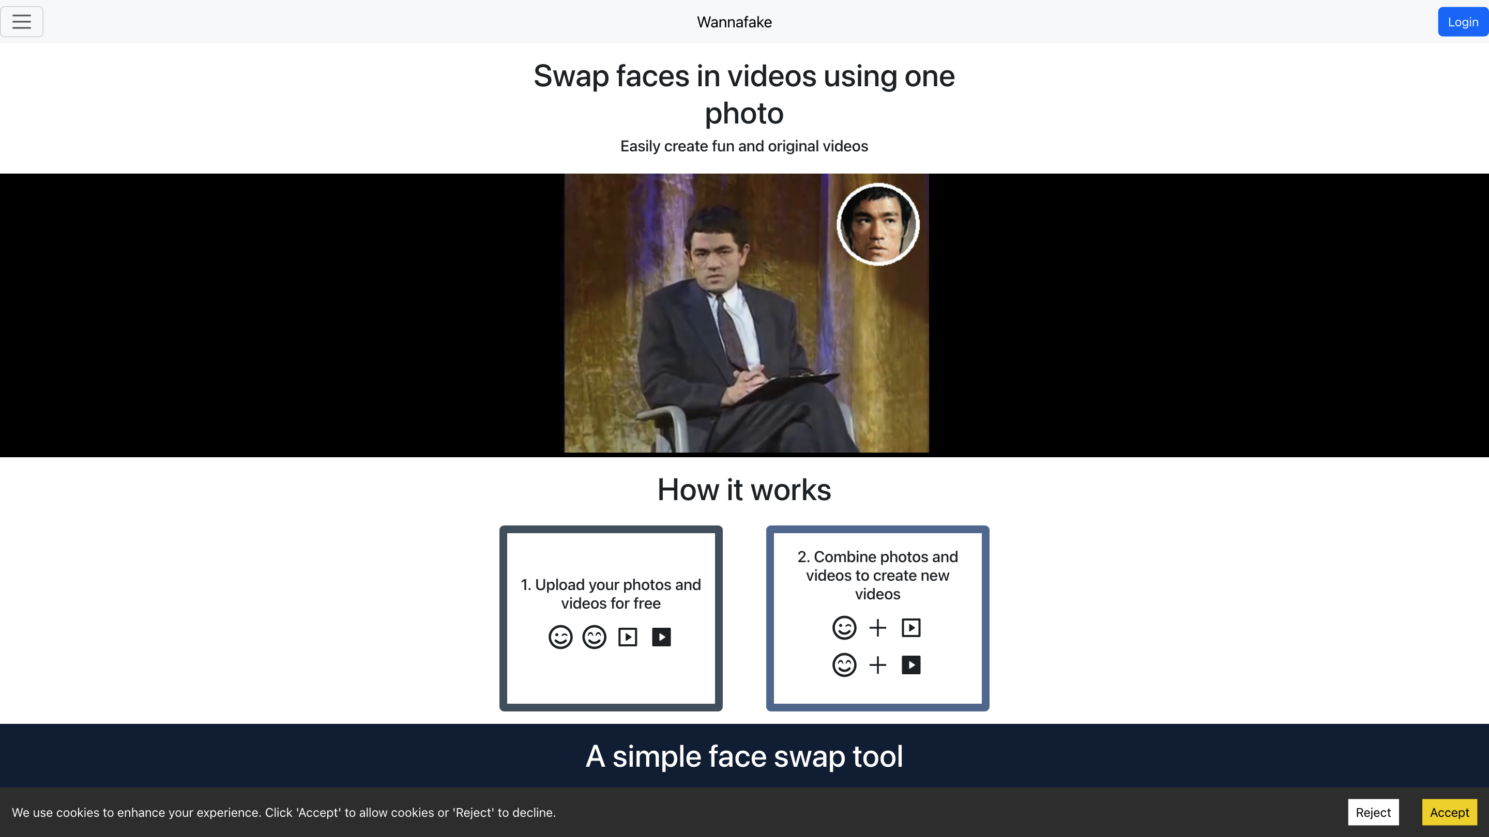The height and width of the screenshot is (837, 1489).
Task: Click the winking smiley icon in step 1
Action: coord(560,637)
